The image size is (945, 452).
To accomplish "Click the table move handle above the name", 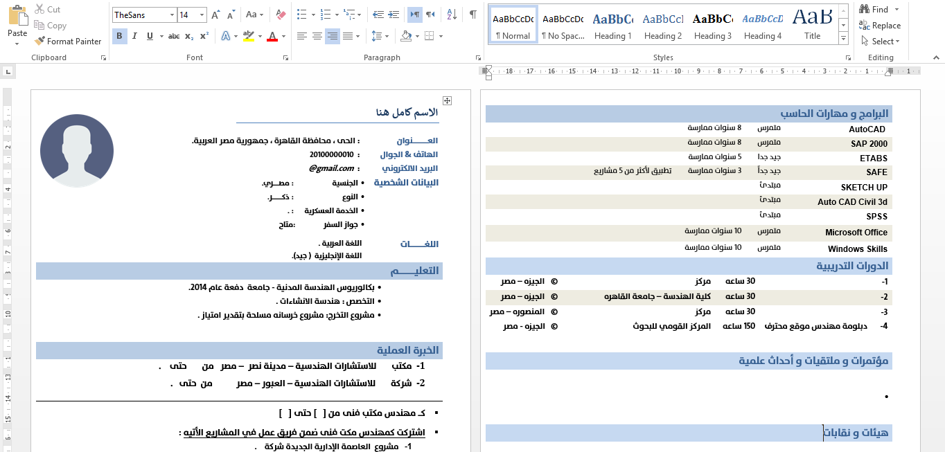I will point(448,101).
